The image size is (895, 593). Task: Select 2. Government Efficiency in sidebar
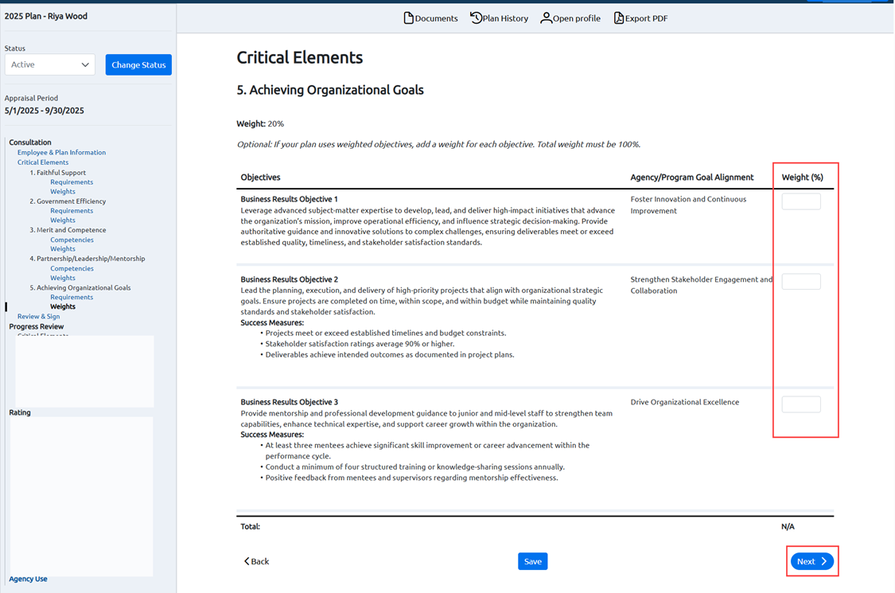68,201
